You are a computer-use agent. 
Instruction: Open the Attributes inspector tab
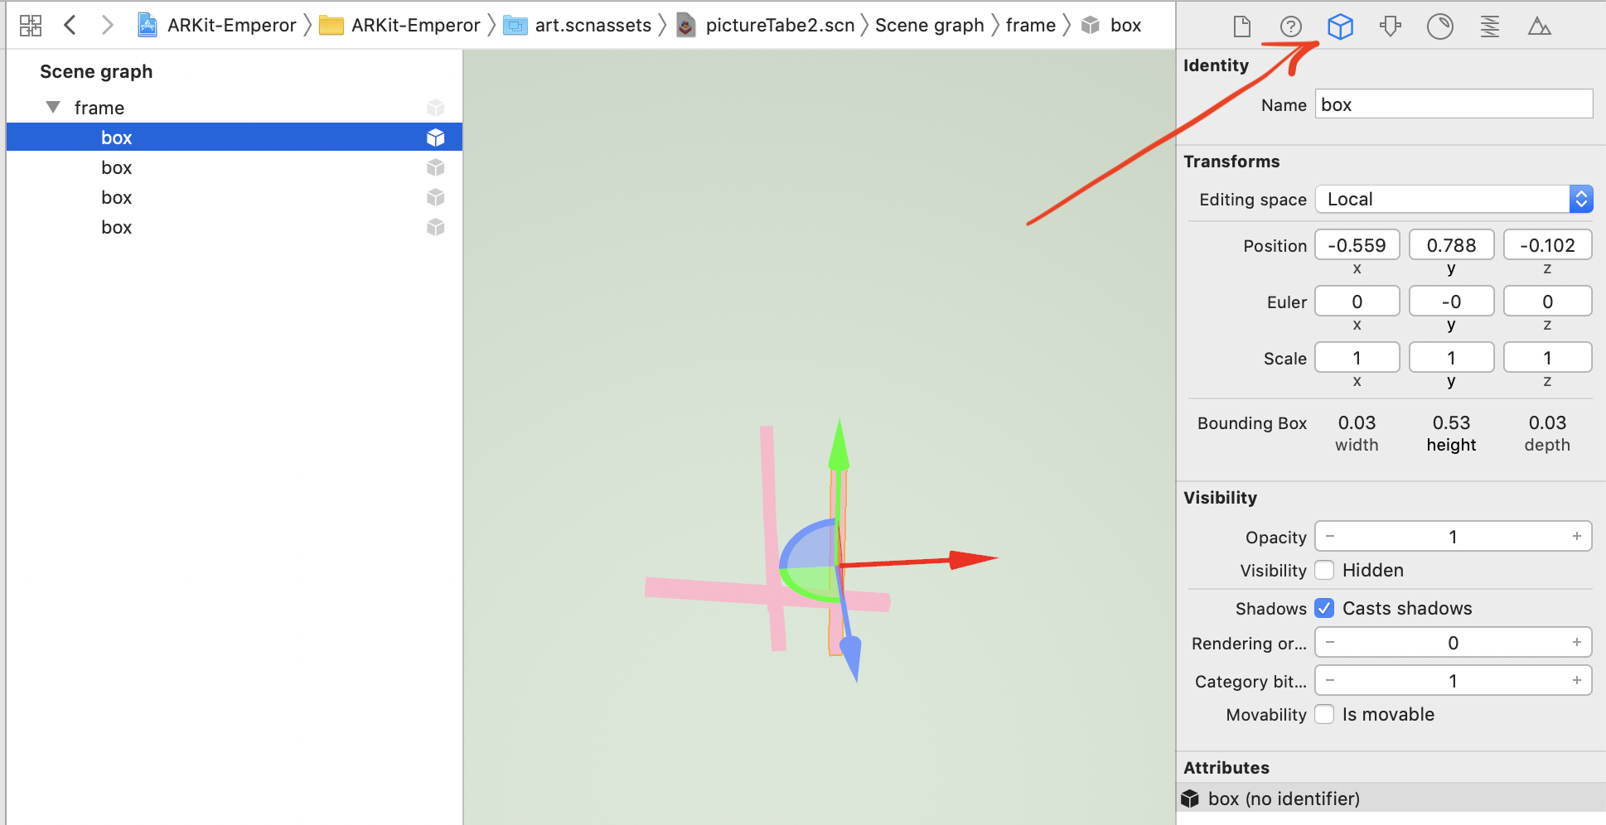click(x=1391, y=27)
